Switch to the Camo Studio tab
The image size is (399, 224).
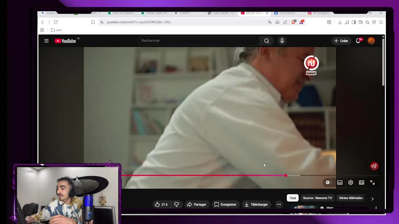tap(221, 13)
